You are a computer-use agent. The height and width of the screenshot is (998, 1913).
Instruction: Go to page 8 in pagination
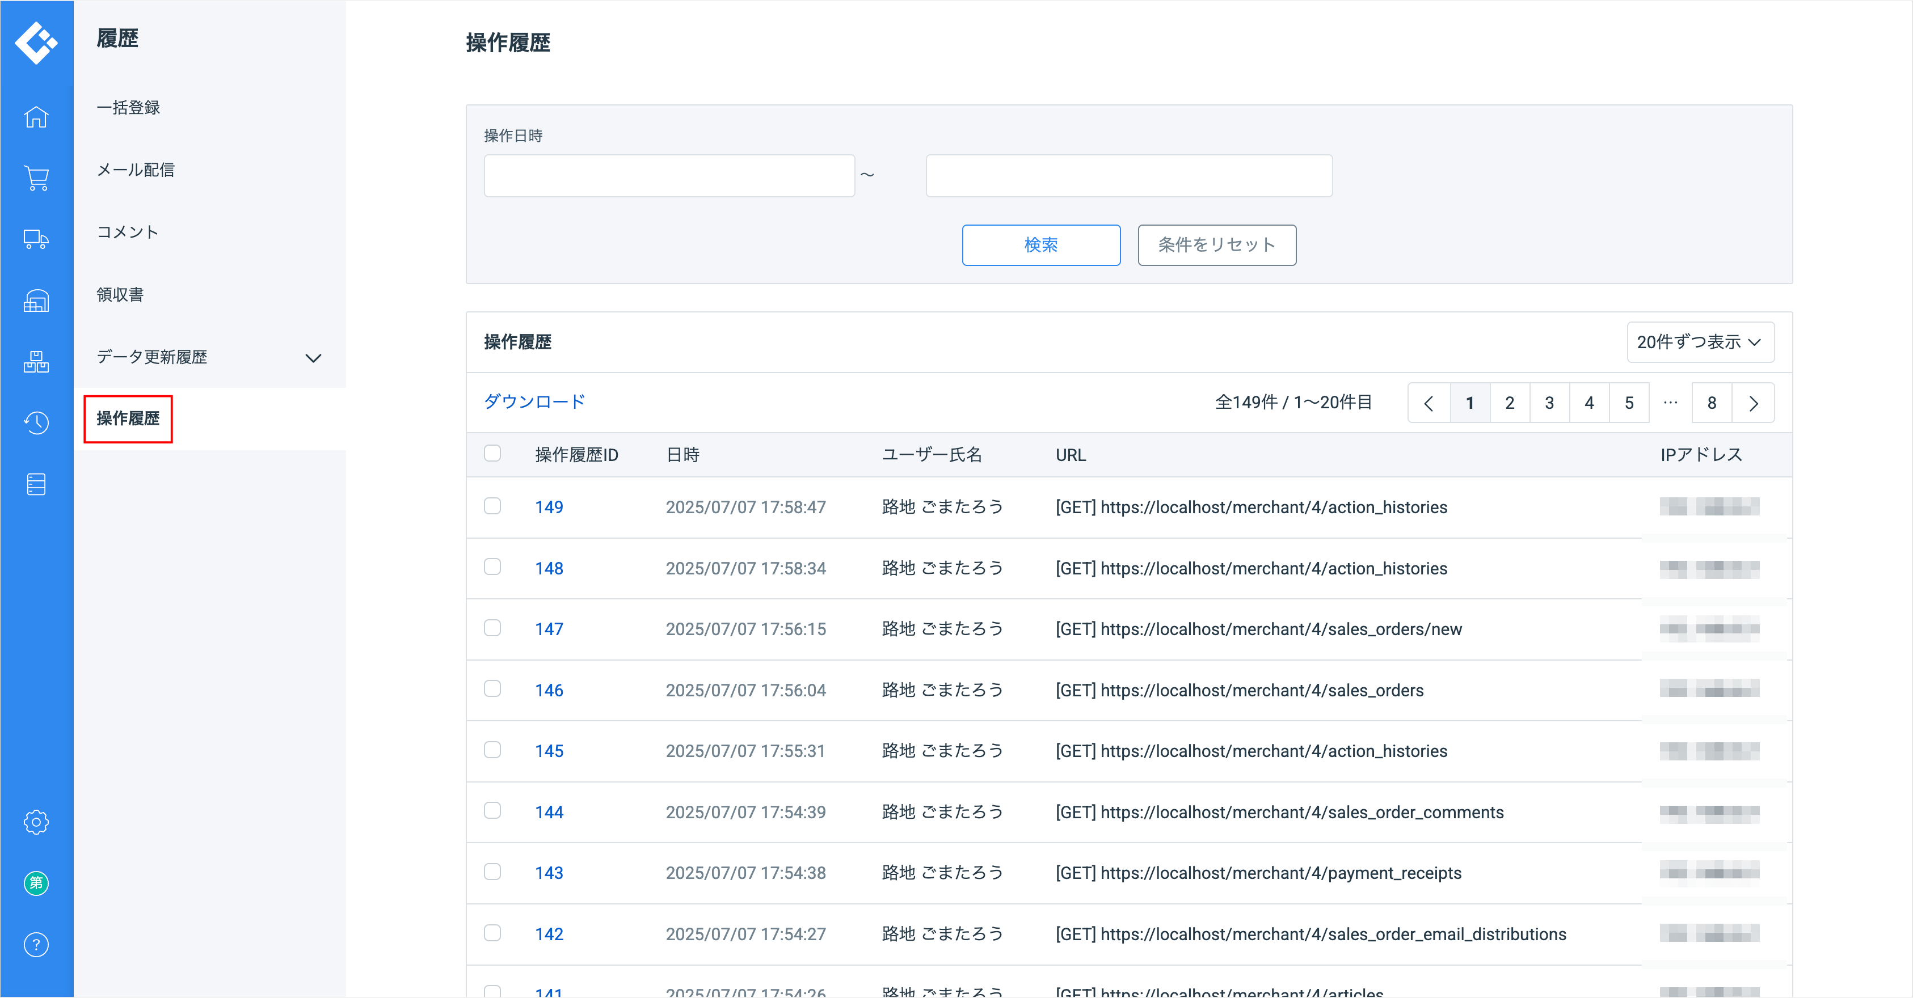[1712, 403]
